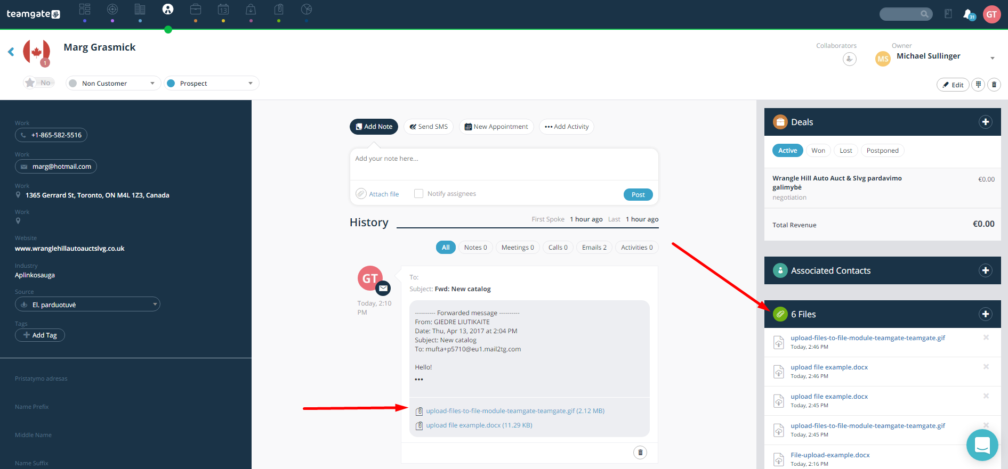The height and width of the screenshot is (469, 1008).
Task: Click the top search box
Action: click(x=906, y=14)
